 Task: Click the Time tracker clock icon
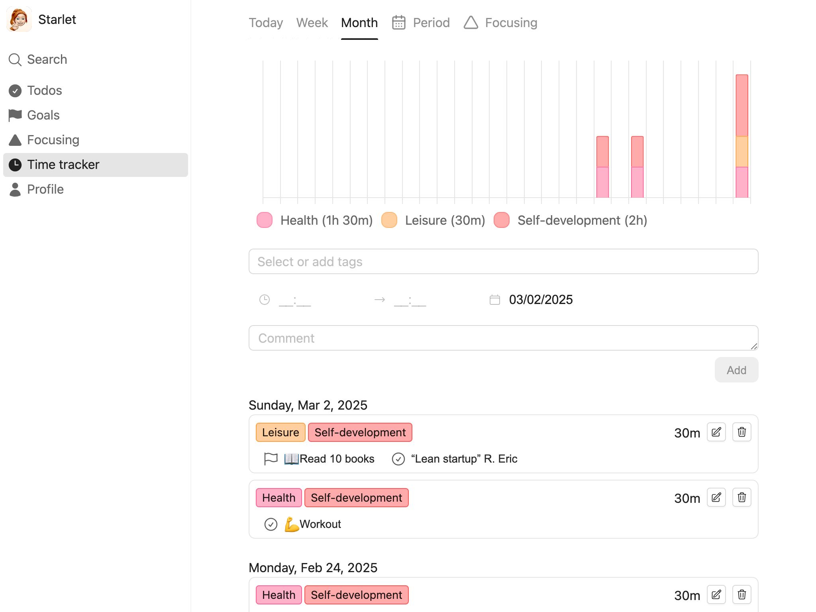pos(15,165)
